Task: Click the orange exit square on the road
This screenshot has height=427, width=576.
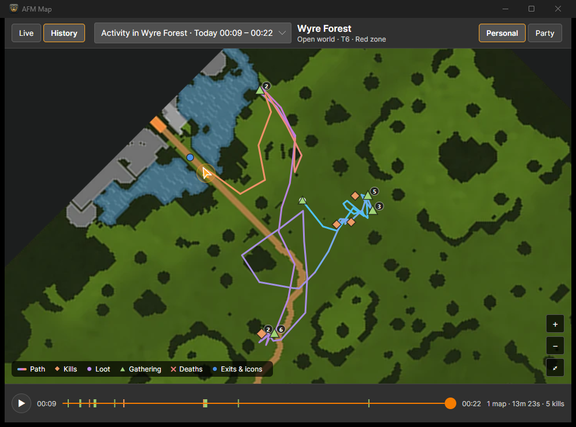Action: [158, 124]
